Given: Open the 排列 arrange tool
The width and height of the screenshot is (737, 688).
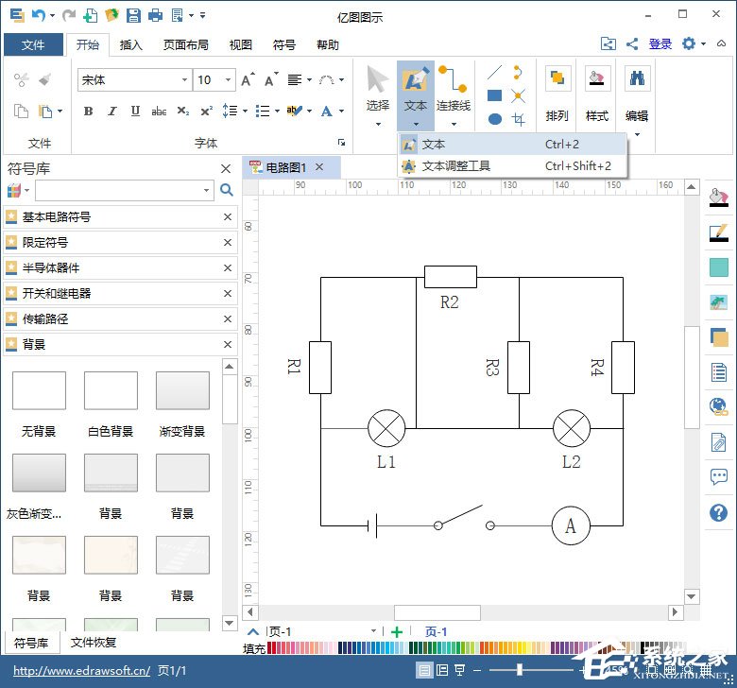Looking at the screenshot, I should (x=557, y=95).
